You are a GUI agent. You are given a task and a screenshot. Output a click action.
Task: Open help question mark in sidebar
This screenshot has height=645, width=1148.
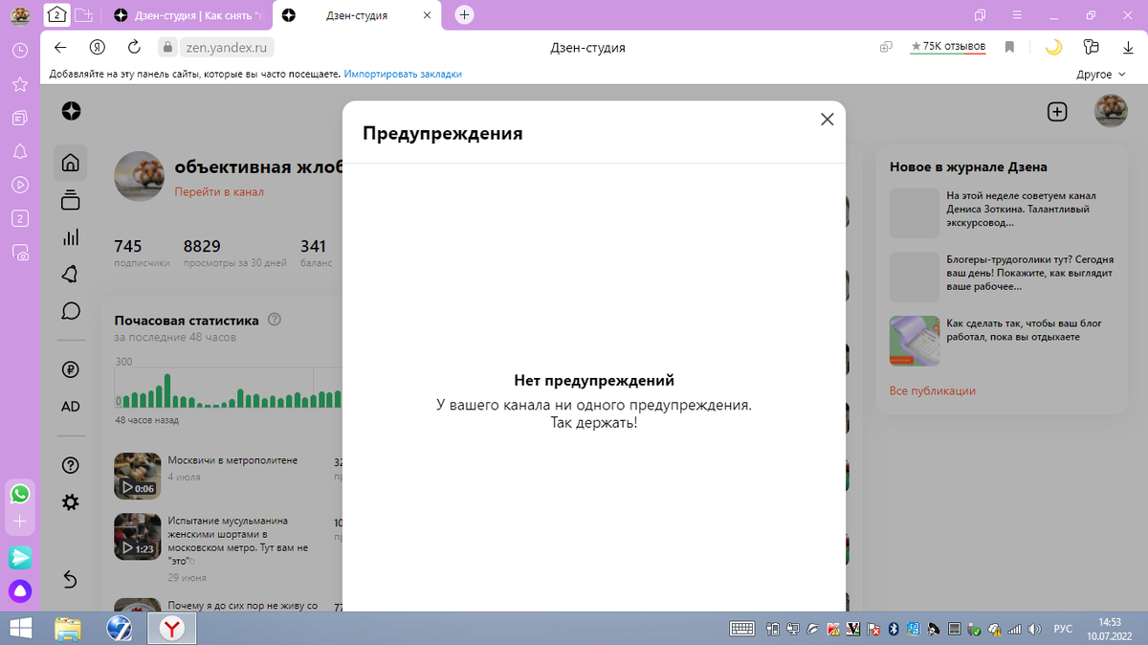click(71, 465)
